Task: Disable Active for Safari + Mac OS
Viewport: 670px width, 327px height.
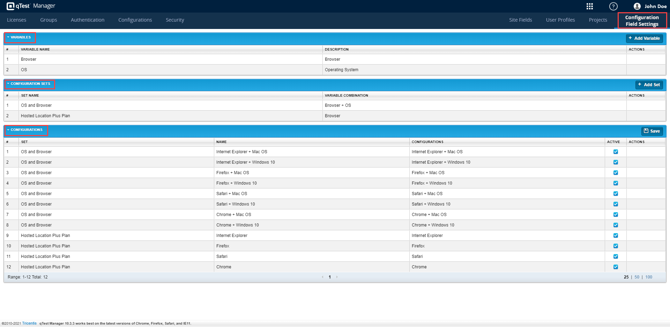Action: [616, 194]
